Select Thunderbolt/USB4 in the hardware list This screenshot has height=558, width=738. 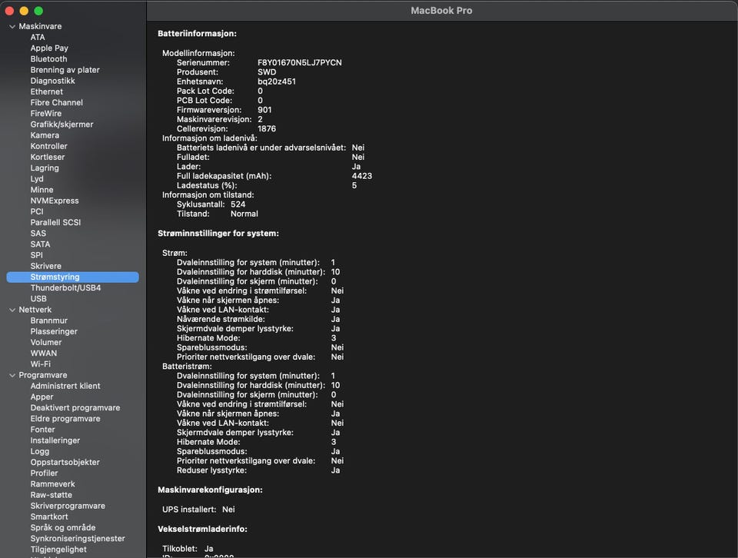tap(65, 288)
